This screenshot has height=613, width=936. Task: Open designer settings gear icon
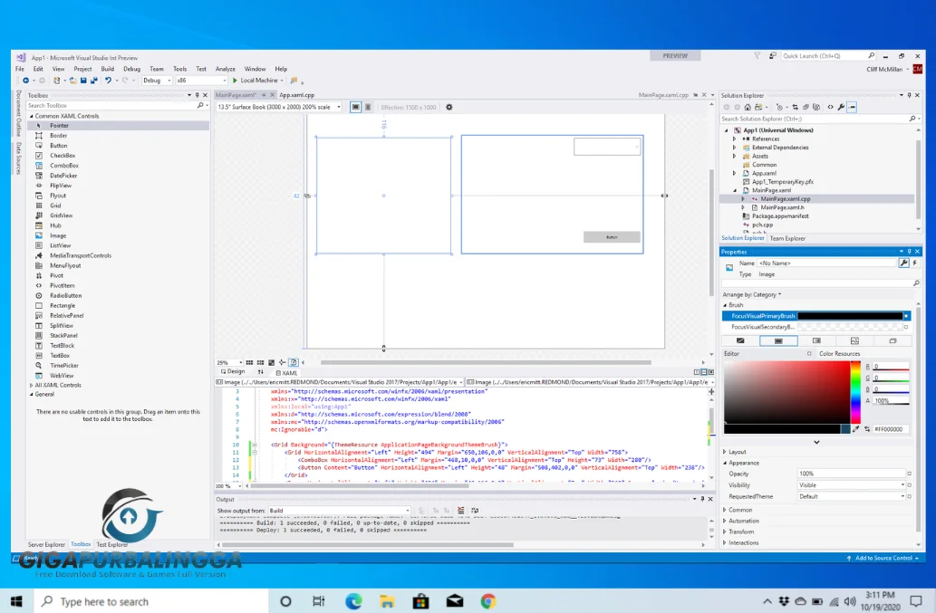[449, 108]
